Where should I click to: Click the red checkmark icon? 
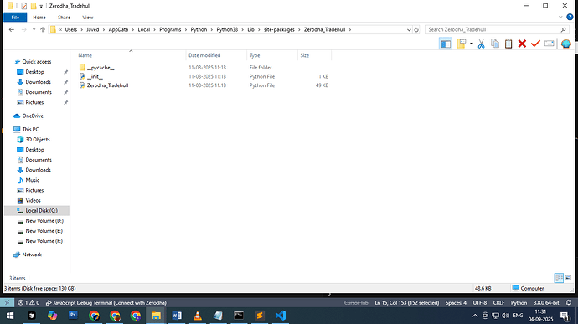[535, 44]
